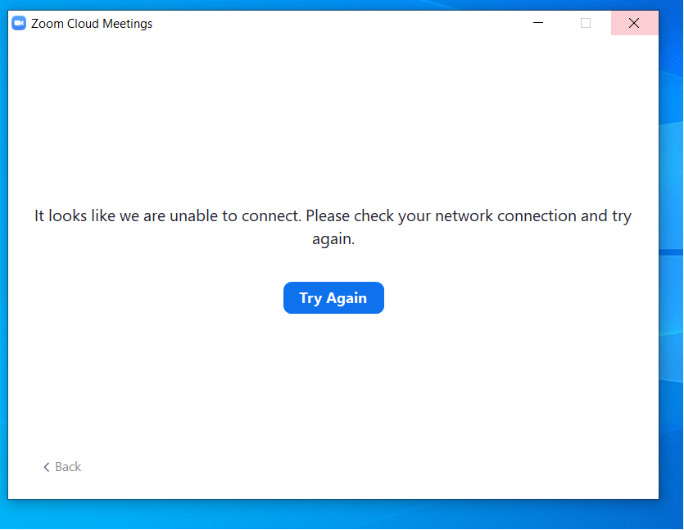
Task: Click the Zoom camera logo in title bar
Action: (19, 23)
